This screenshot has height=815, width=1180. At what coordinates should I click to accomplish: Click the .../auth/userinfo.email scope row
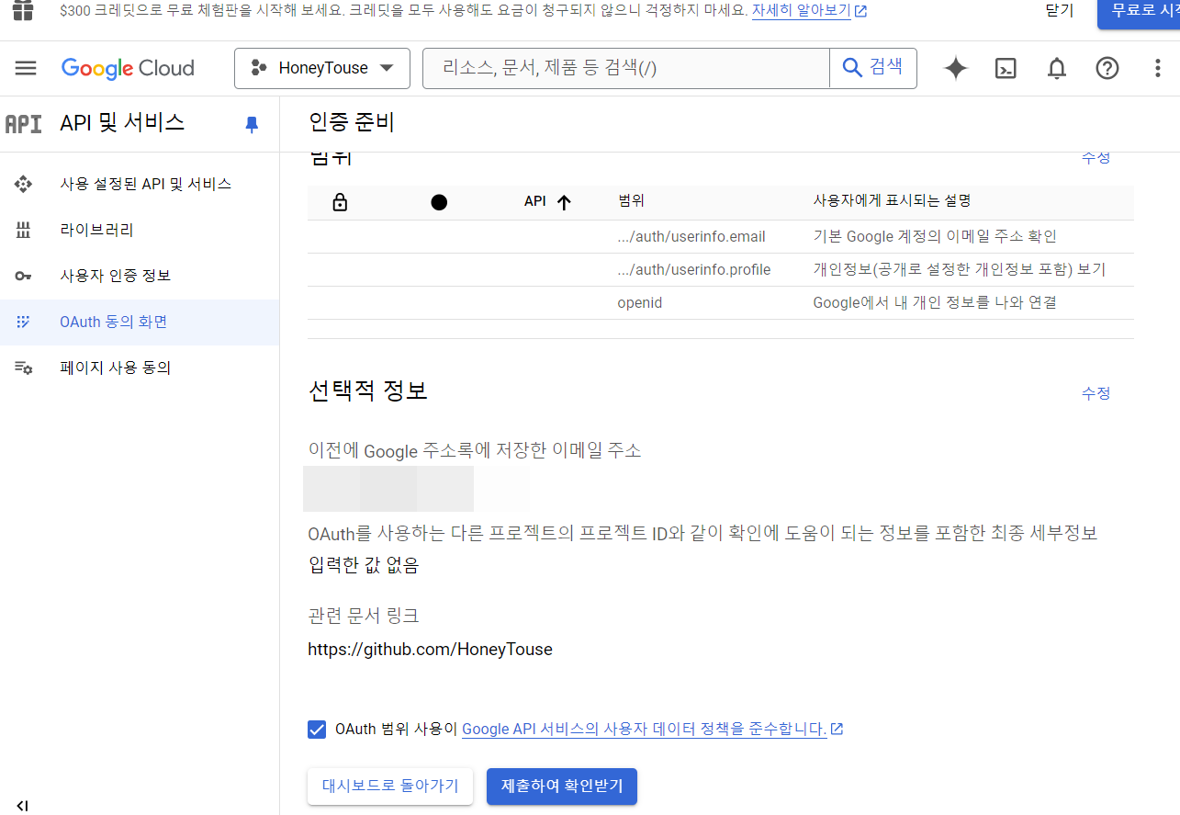(x=721, y=237)
